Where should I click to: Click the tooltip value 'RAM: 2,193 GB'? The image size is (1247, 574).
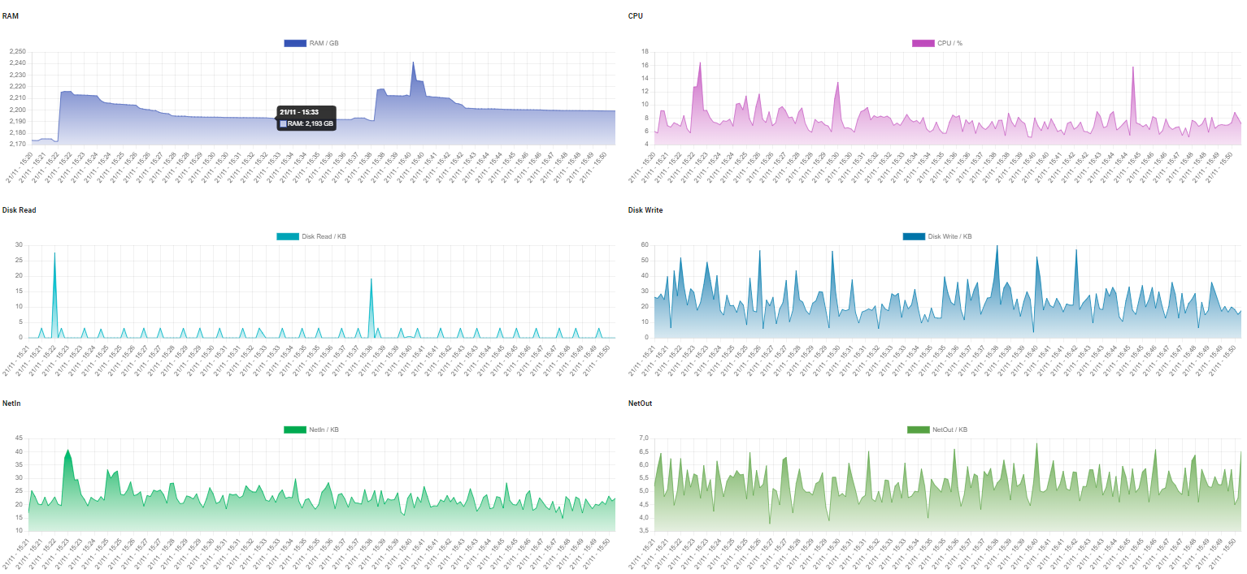pyautogui.click(x=311, y=123)
